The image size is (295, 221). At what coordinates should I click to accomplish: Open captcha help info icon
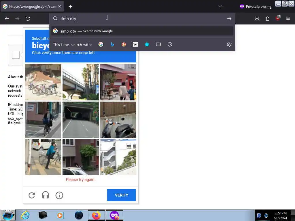point(59,195)
